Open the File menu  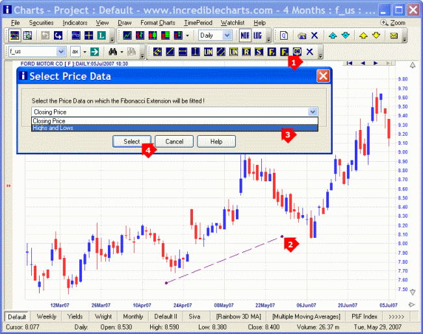click(16, 23)
